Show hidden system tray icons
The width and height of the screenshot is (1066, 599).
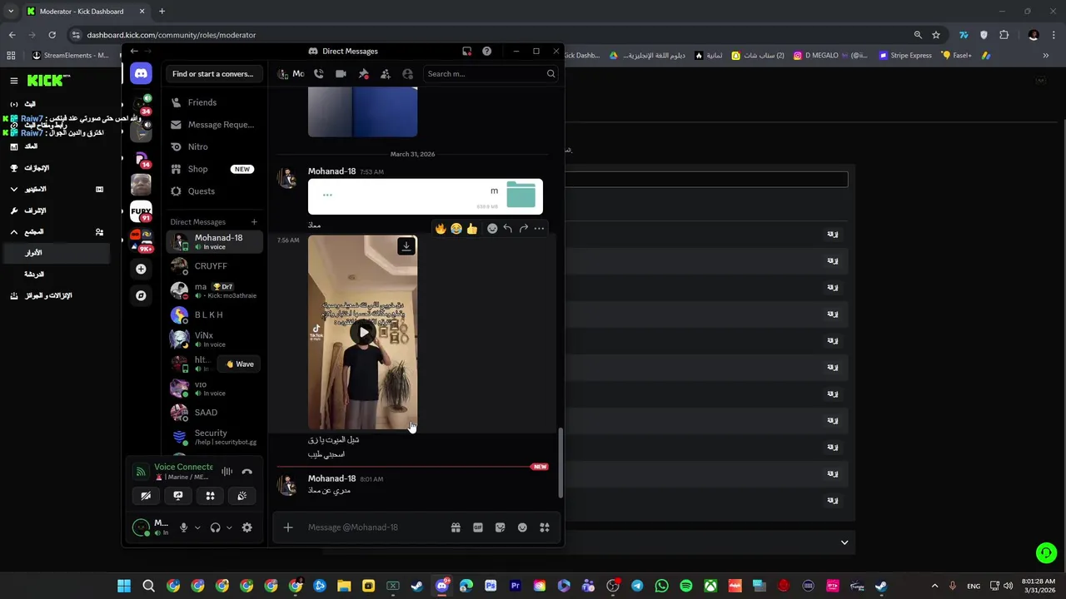tap(934, 586)
